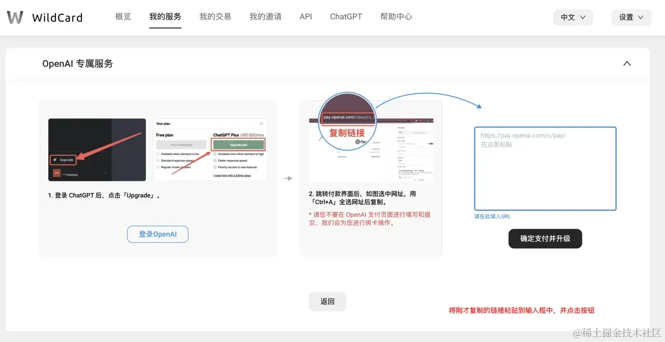
Task: Open the 帮助中心 tab
Action: point(396,17)
